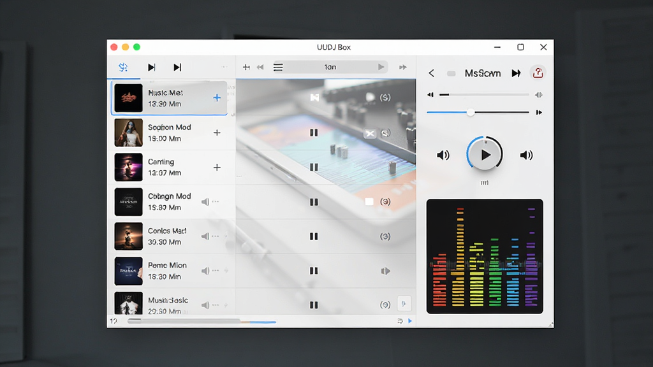
Task: Mute the 'Peme Mion' track
Action: [x=205, y=271]
